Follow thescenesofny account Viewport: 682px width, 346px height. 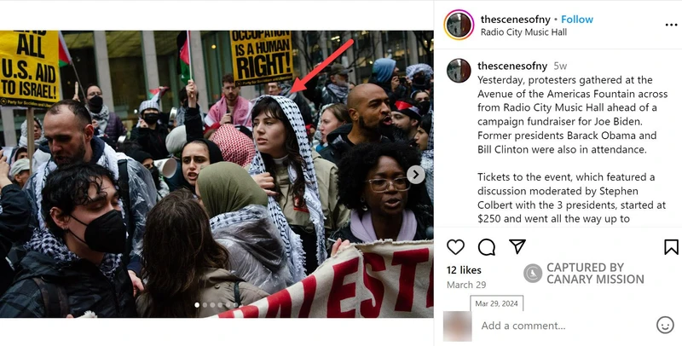pos(577,19)
